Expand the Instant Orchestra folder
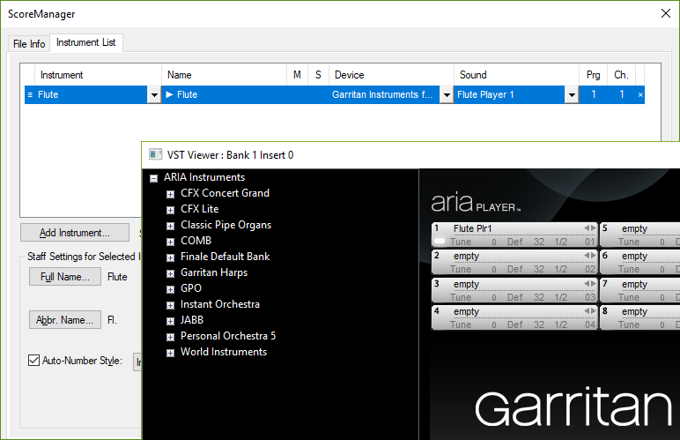 170,305
